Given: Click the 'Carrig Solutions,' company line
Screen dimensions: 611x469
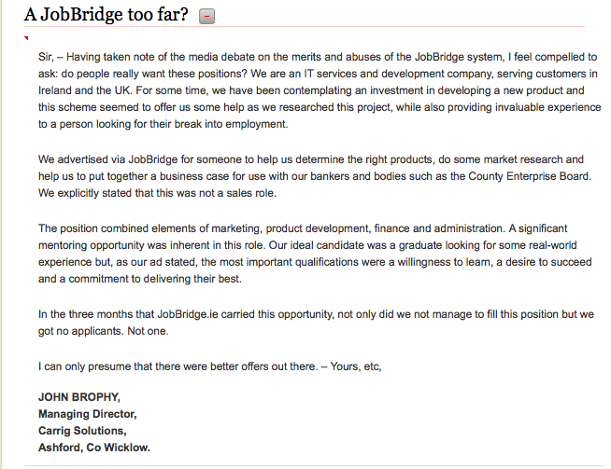Looking at the screenshot, I should pyautogui.click(x=82, y=430).
